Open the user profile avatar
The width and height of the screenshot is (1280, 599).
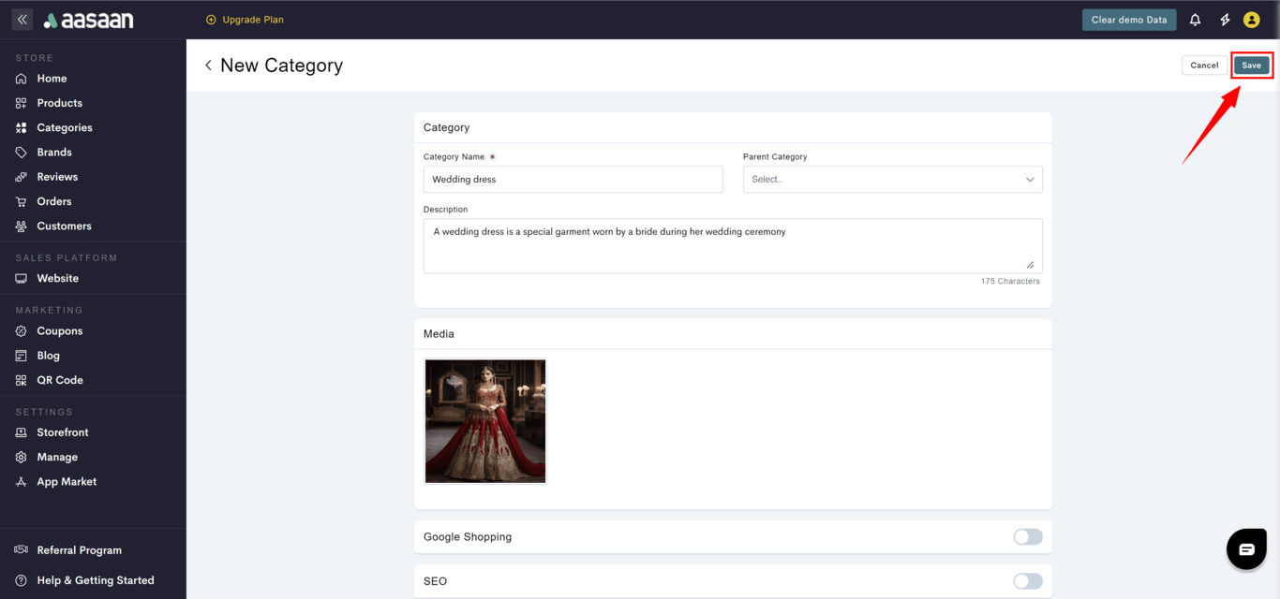1251,20
